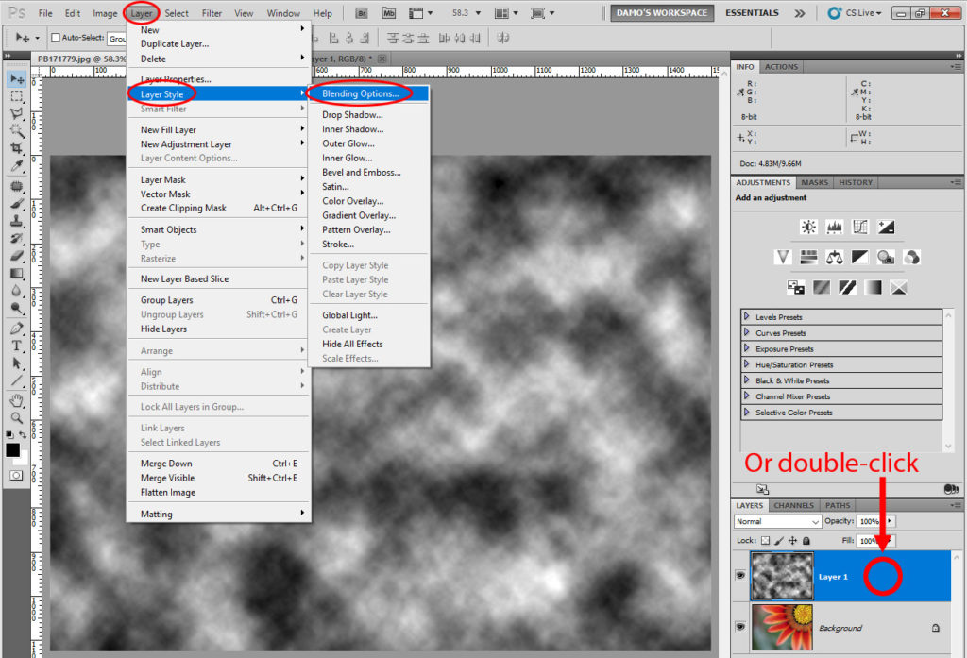Click the Color Balance scales icon

tap(834, 257)
